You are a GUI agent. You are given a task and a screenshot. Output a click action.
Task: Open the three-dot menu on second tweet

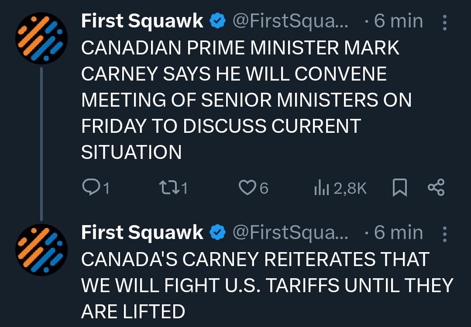pos(444,234)
